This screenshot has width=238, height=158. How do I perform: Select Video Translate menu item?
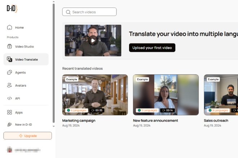point(26,59)
